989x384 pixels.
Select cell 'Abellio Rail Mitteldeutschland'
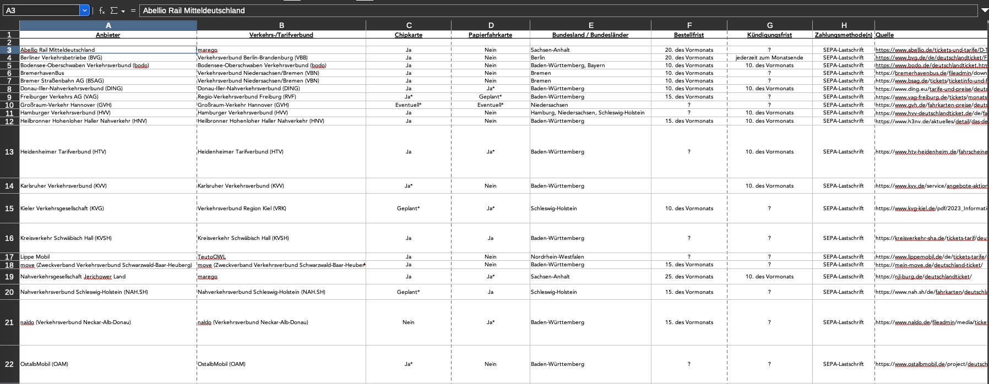coord(108,50)
